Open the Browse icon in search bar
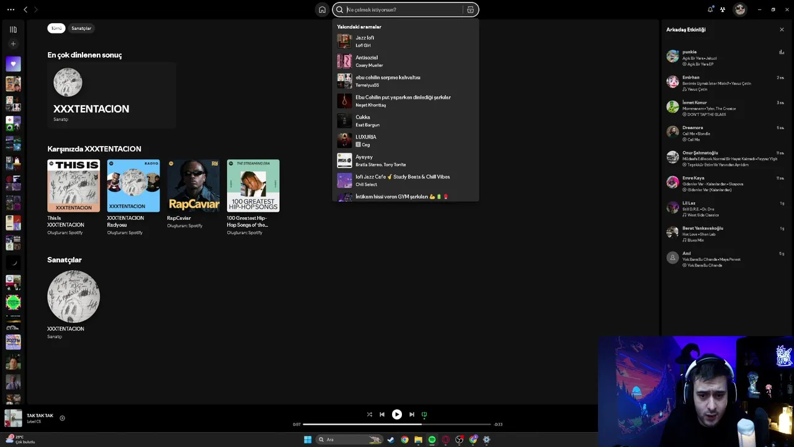Screen dimensions: 794x447 pos(470,9)
